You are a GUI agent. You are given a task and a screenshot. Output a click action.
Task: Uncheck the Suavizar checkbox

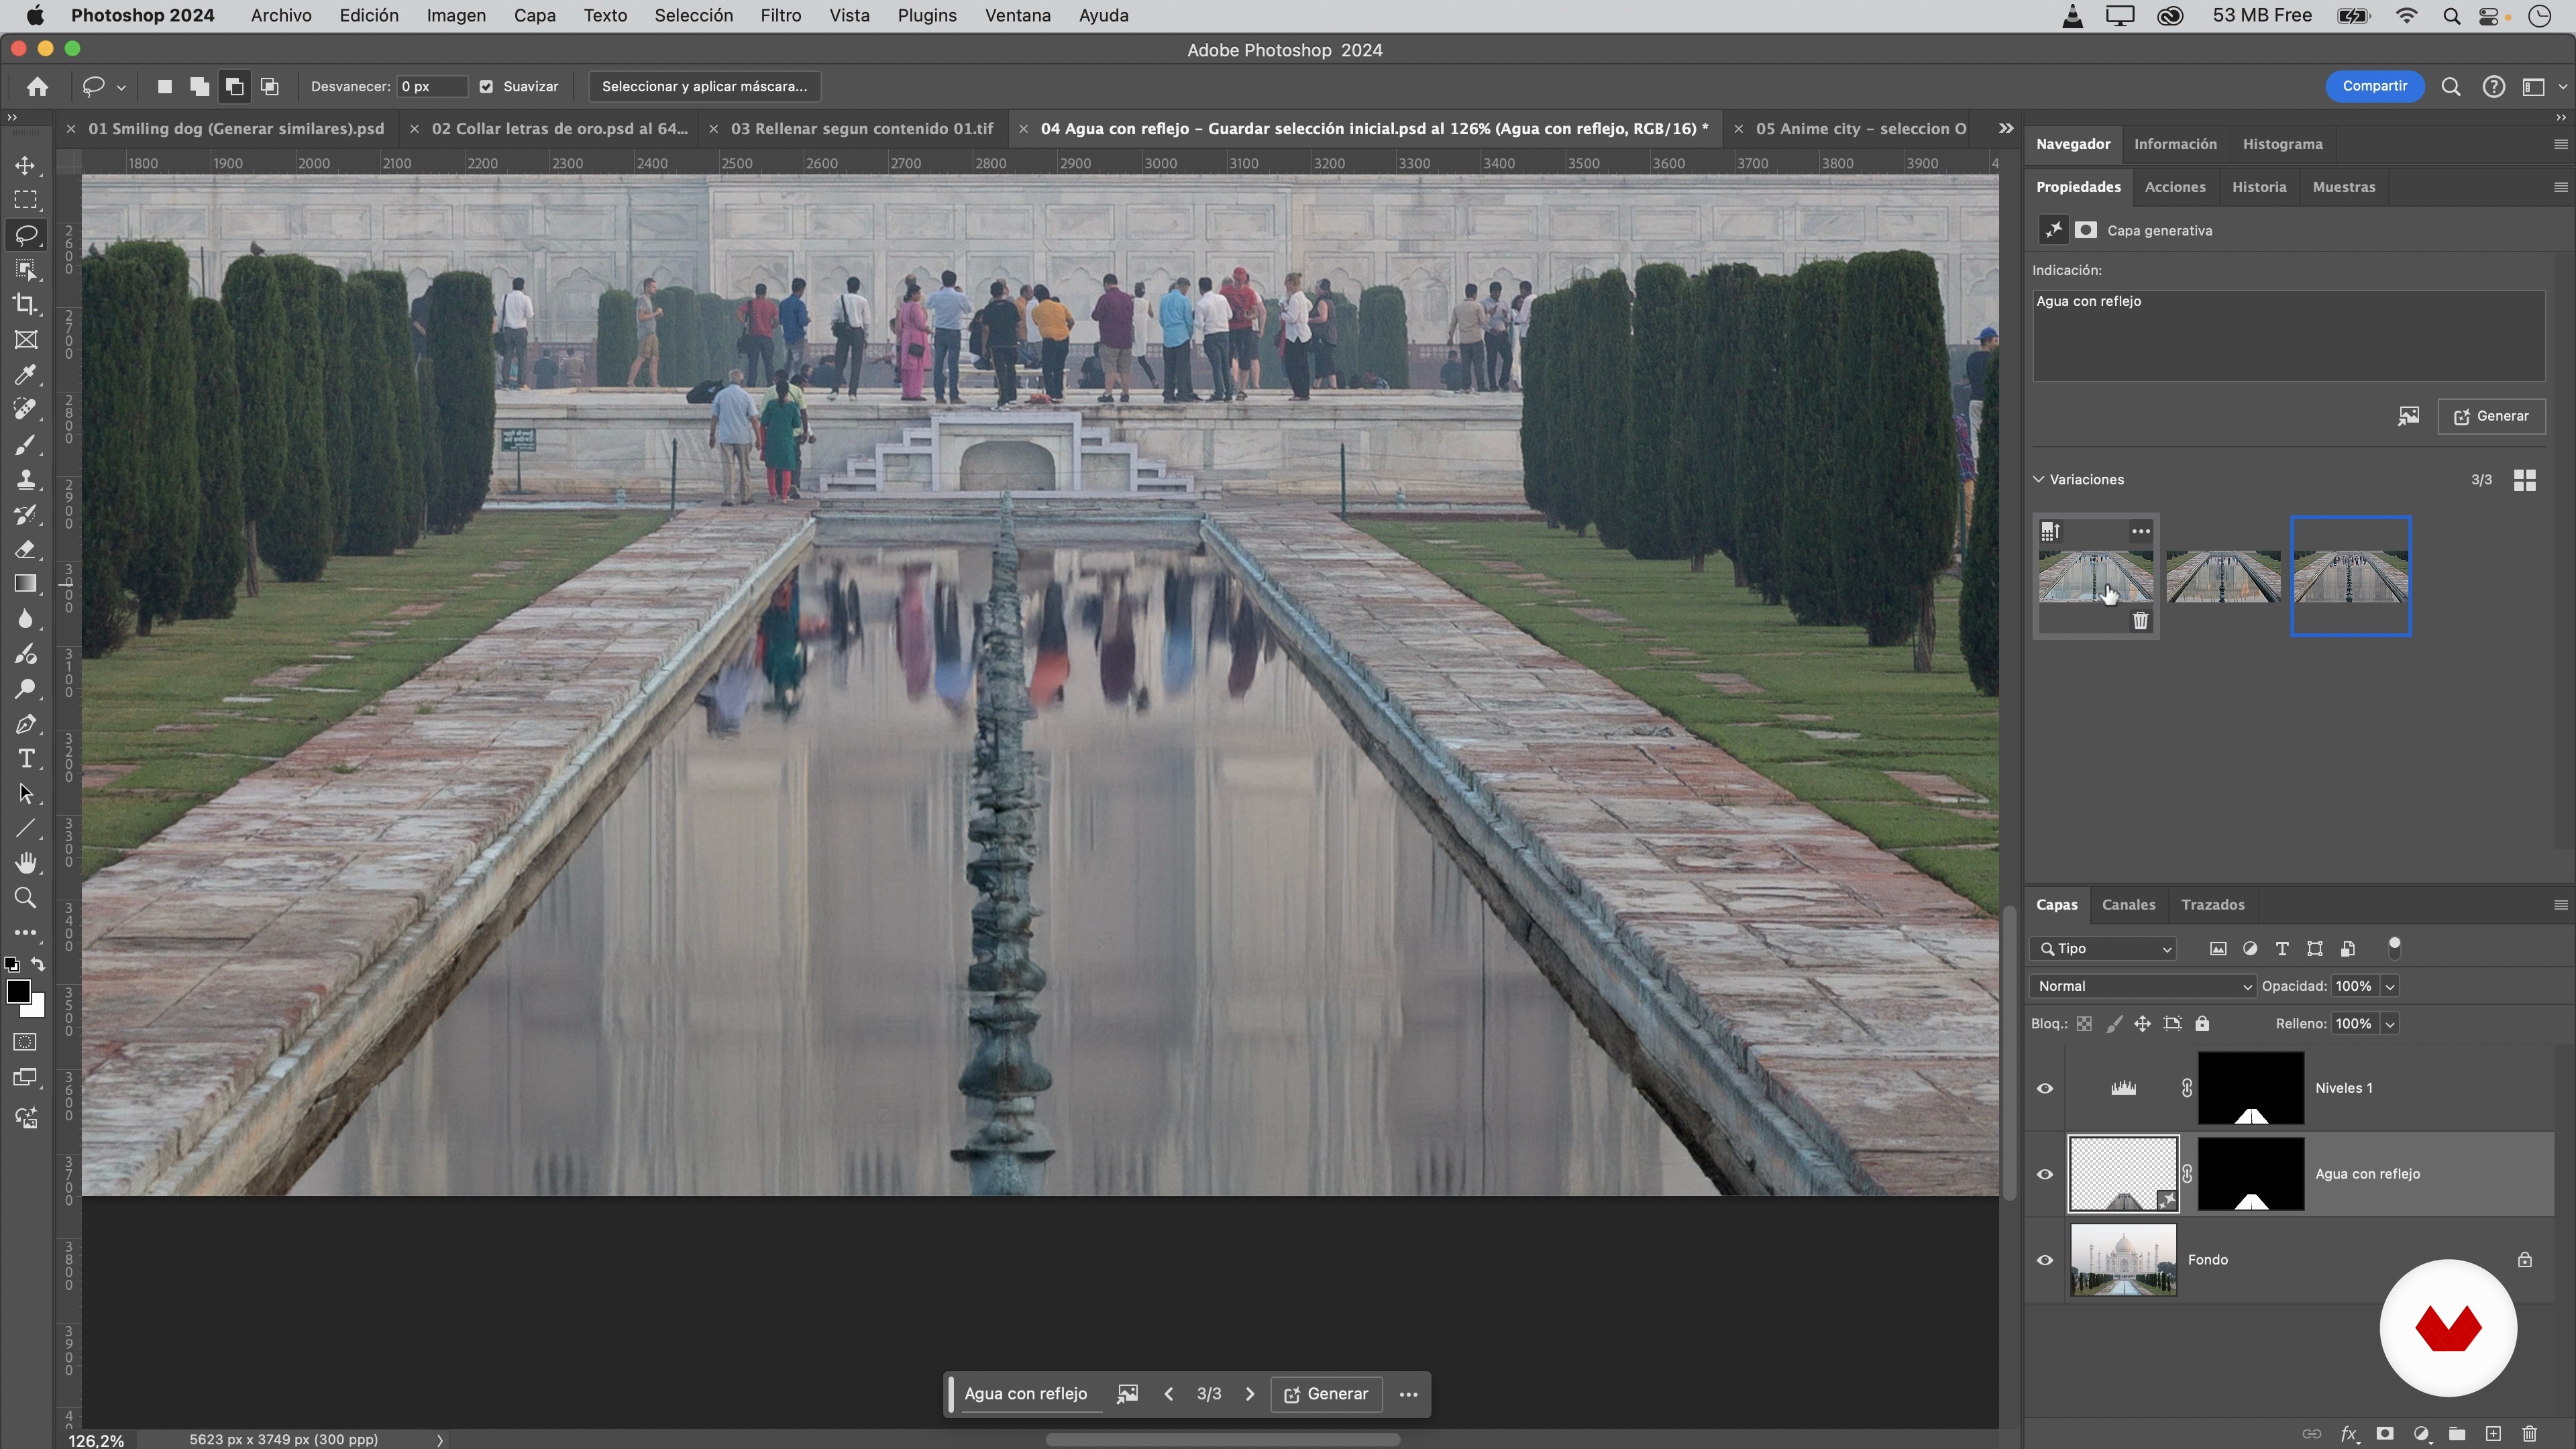pyautogui.click(x=486, y=86)
